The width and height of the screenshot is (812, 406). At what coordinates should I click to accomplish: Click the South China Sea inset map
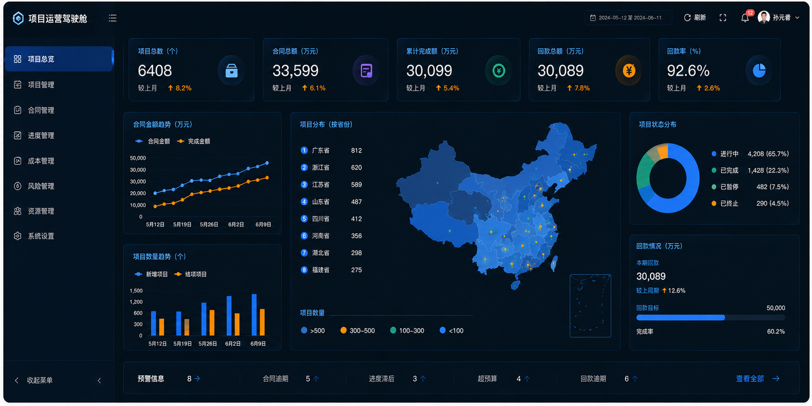(x=591, y=305)
